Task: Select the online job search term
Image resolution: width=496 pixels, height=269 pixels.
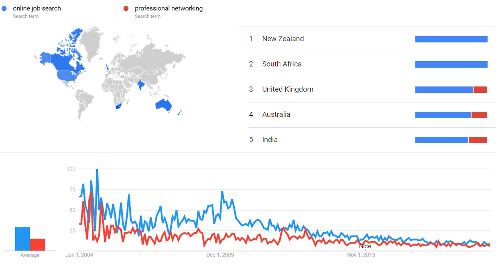Action: click(x=37, y=8)
